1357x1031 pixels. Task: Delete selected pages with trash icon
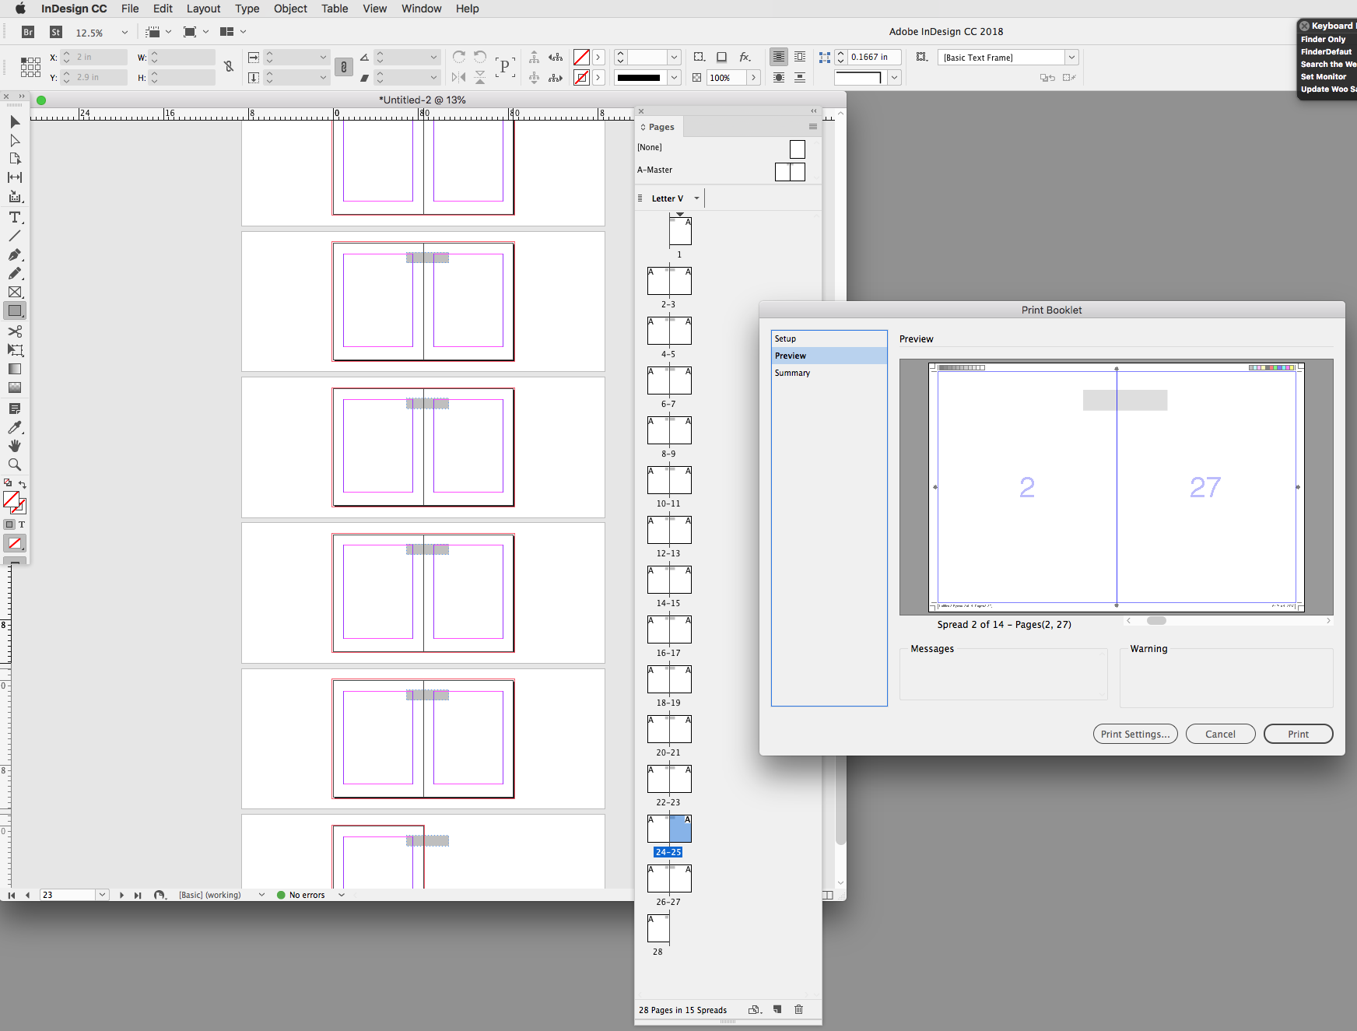coord(798,1009)
